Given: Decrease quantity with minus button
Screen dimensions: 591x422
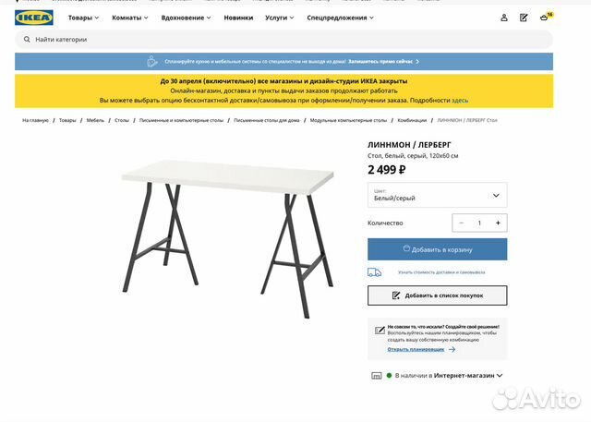Looking at the screenshot, I should (x=462, y=223).
